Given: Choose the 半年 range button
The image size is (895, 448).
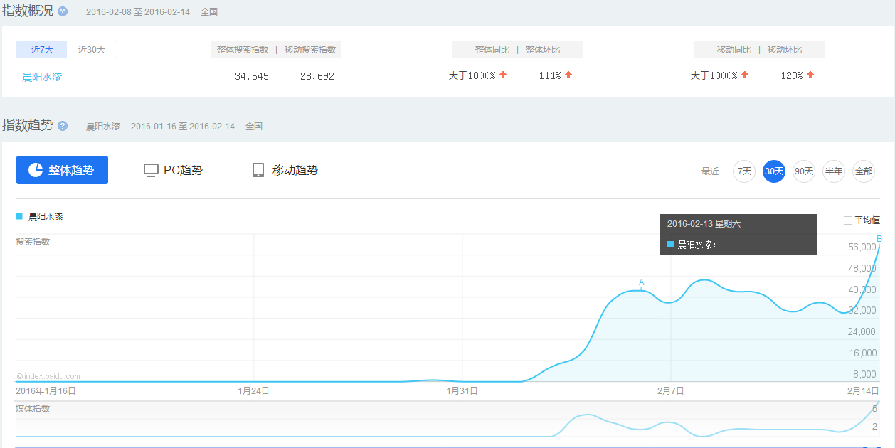Looking at the screenshot, I should 833,171.
